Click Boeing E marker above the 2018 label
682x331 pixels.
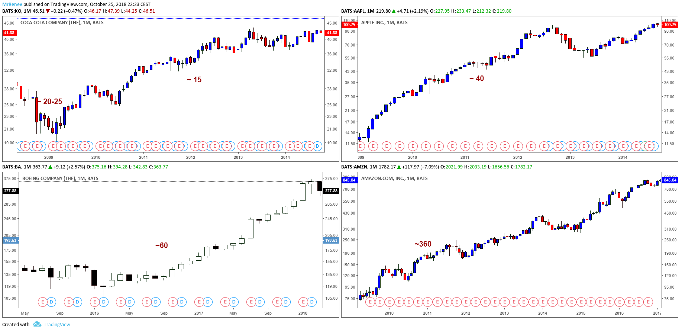[x=303, y=302]
